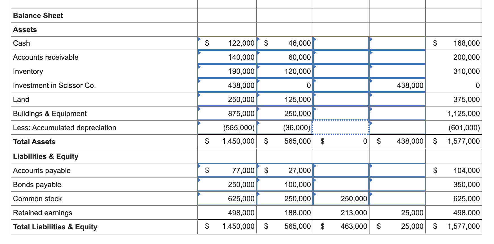
Task: Click Total Assets 1,577,000 value
Action: pos(464,141)
